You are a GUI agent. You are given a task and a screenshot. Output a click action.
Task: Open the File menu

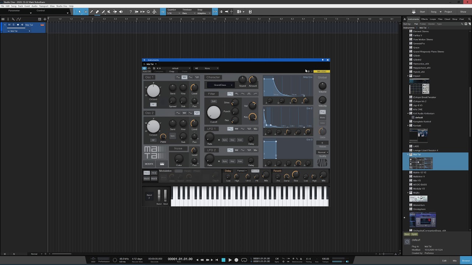[3, 6]
